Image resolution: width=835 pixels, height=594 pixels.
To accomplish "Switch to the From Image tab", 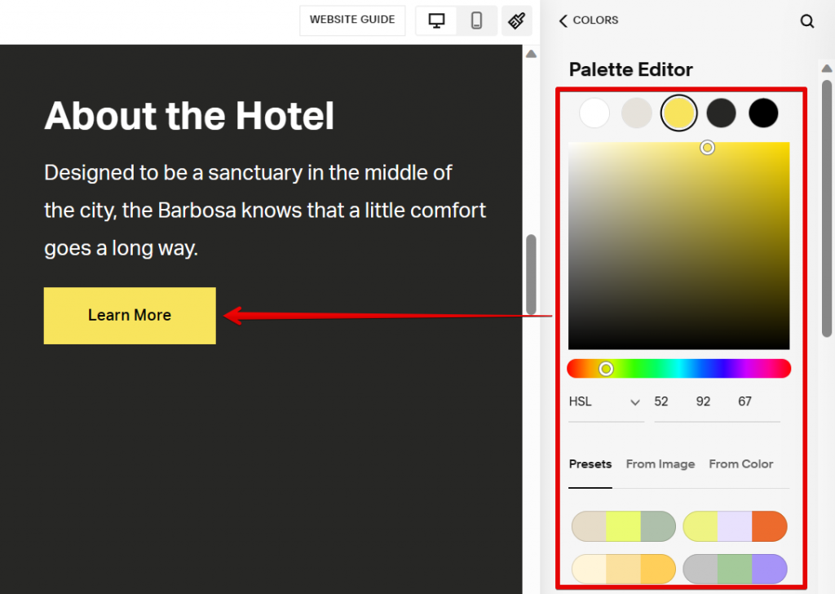I will (x=660, y=463).
